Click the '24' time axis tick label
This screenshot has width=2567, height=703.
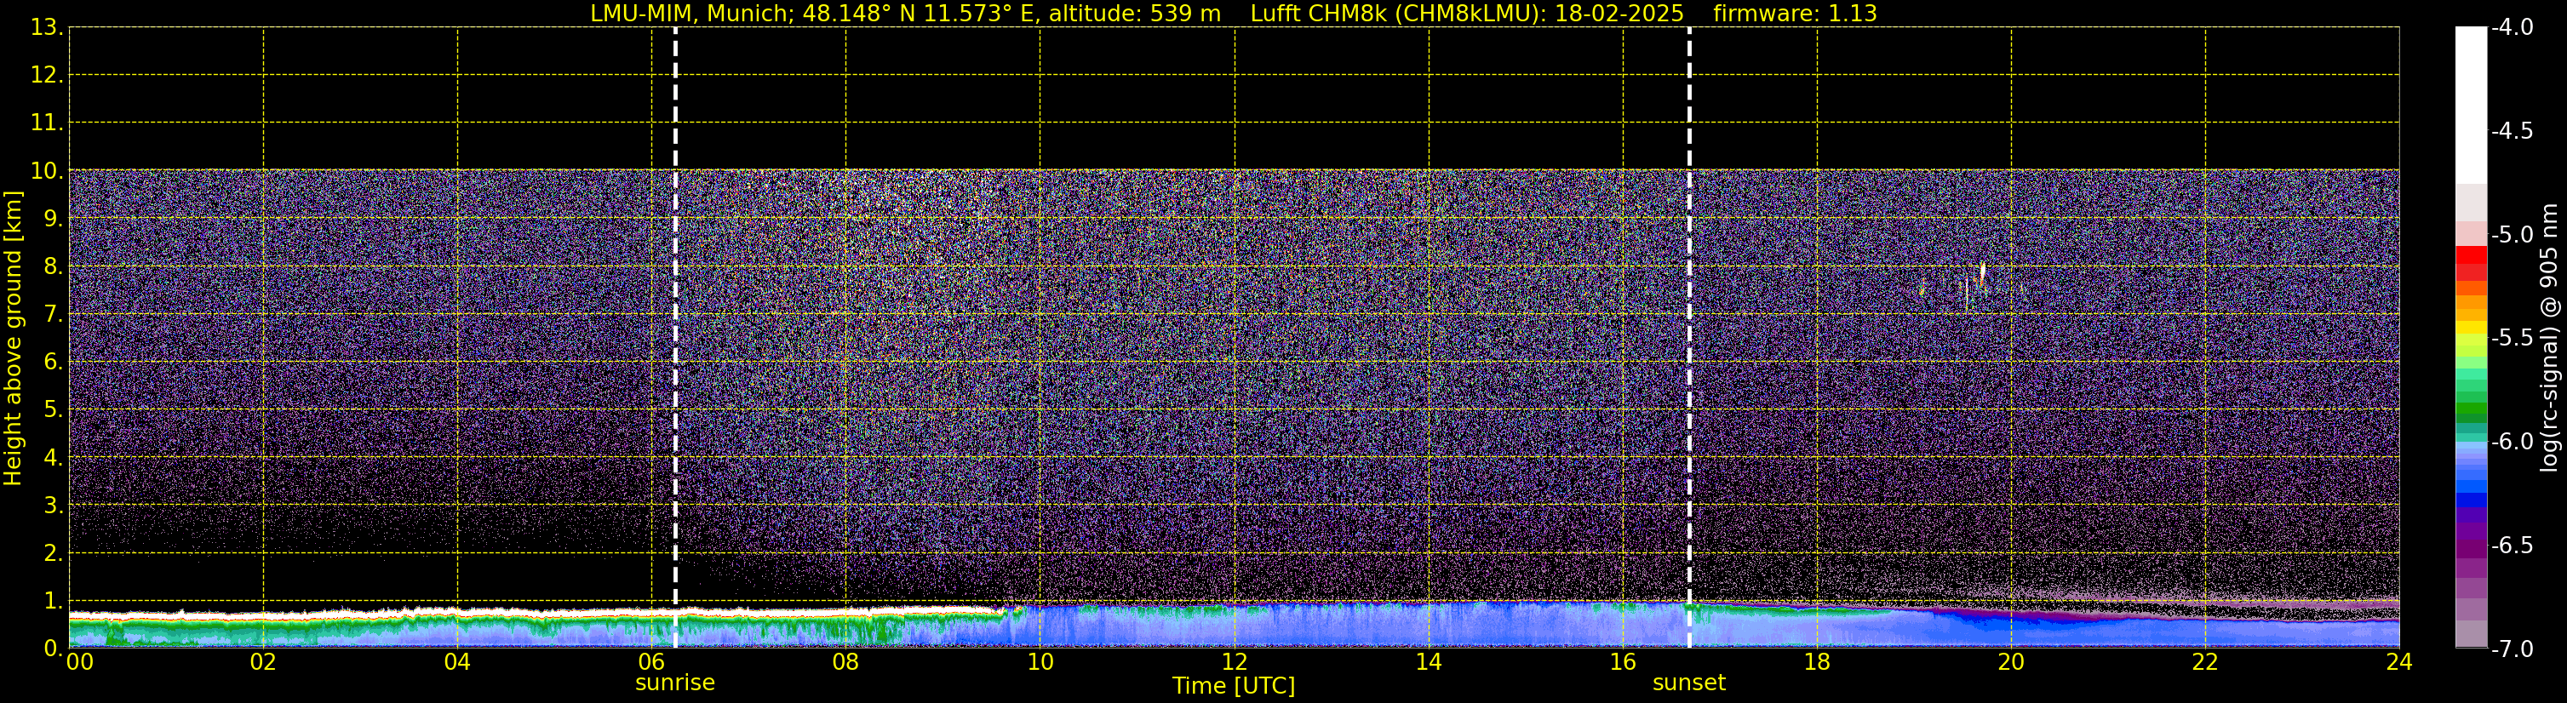point(2399,662)
